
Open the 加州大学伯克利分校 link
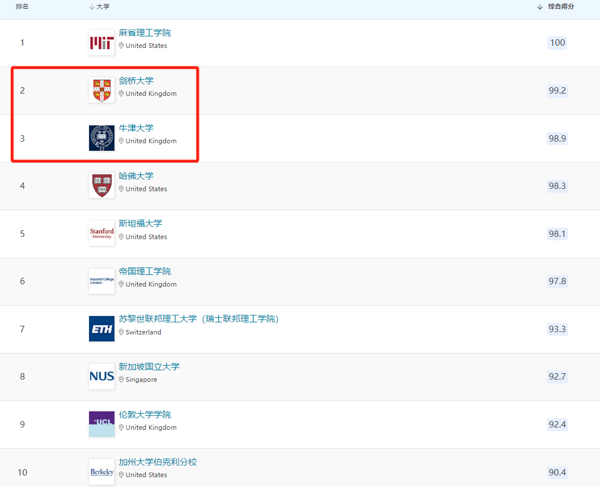[x=158, y=462]
